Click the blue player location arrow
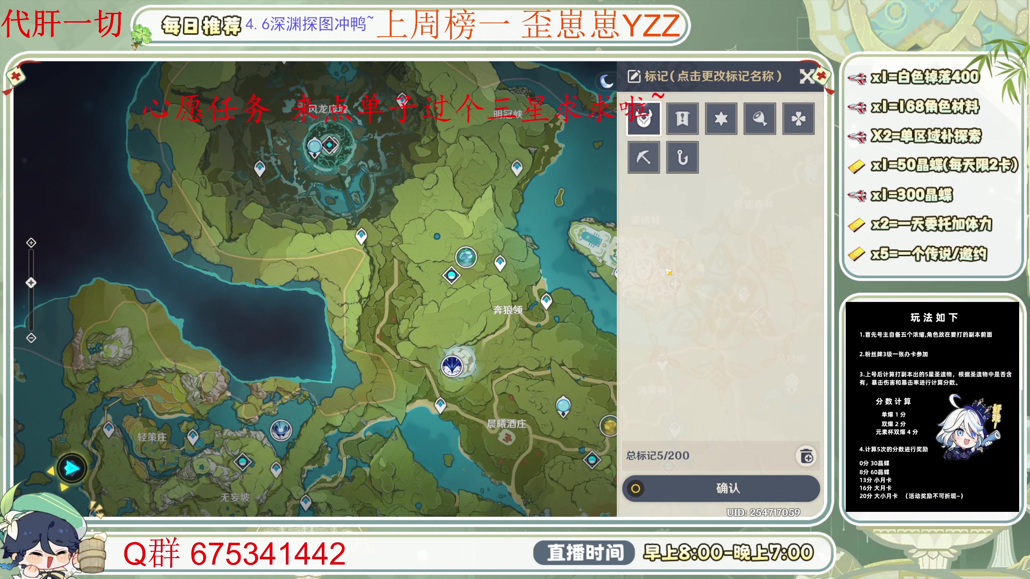1030x579 pixels. (x=72, y=468)
